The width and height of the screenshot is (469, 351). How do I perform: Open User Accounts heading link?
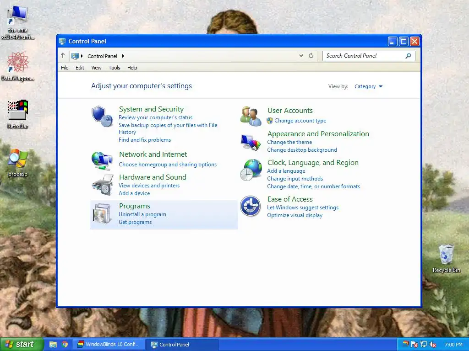[x=290, y=111]
